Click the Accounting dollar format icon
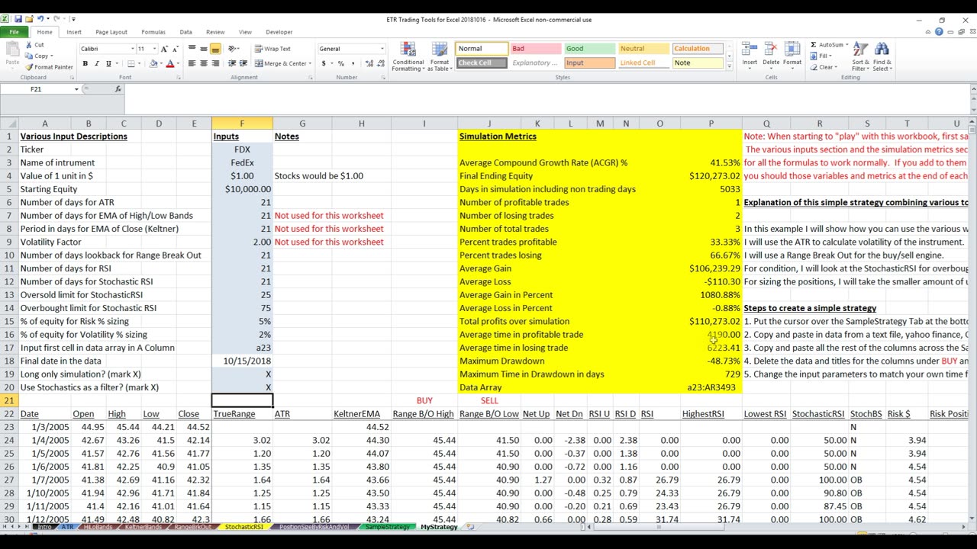 pos(324,63)
